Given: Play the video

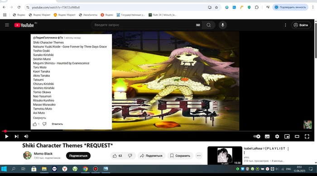Looking at the screenshot, I should 6,136.
